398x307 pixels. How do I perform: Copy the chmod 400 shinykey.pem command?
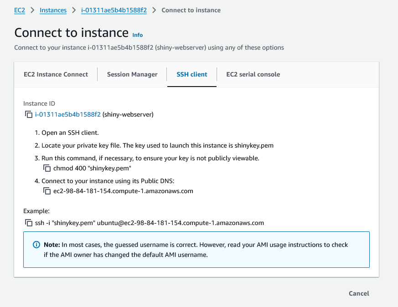coord(47,168)
